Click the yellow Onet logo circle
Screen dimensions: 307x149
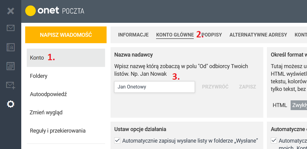[30, 11]
